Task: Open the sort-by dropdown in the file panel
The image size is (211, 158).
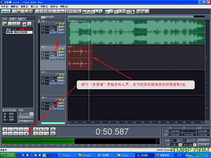Action: [x=31, y=114]
